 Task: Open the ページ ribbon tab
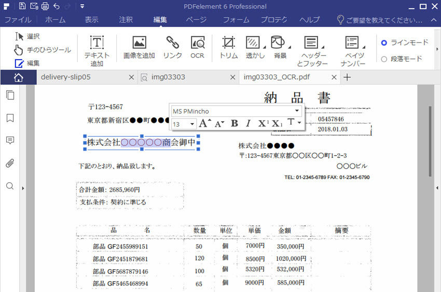(x=196, y=20)
